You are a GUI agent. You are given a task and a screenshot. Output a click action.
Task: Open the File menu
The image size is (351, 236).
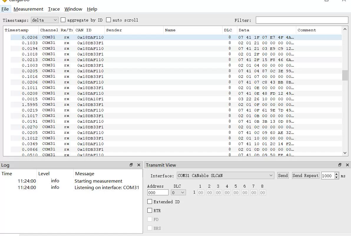point(5,9)
